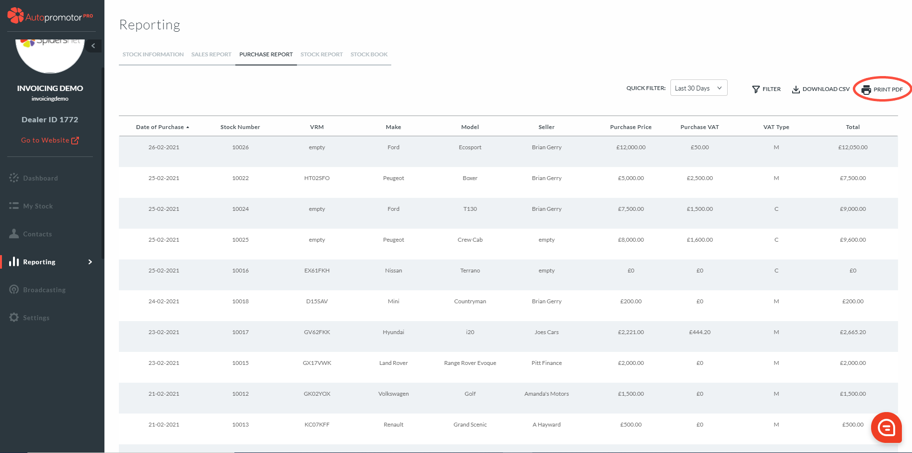Viewport: 912px width, 453px height.
Task: Open the filter funnel option
Action: [x=756, y=90]
